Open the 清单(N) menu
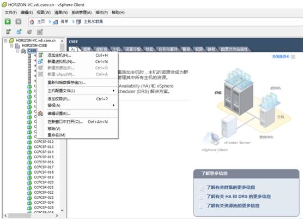This screenshot has width=304, height=220. (61, 13)
